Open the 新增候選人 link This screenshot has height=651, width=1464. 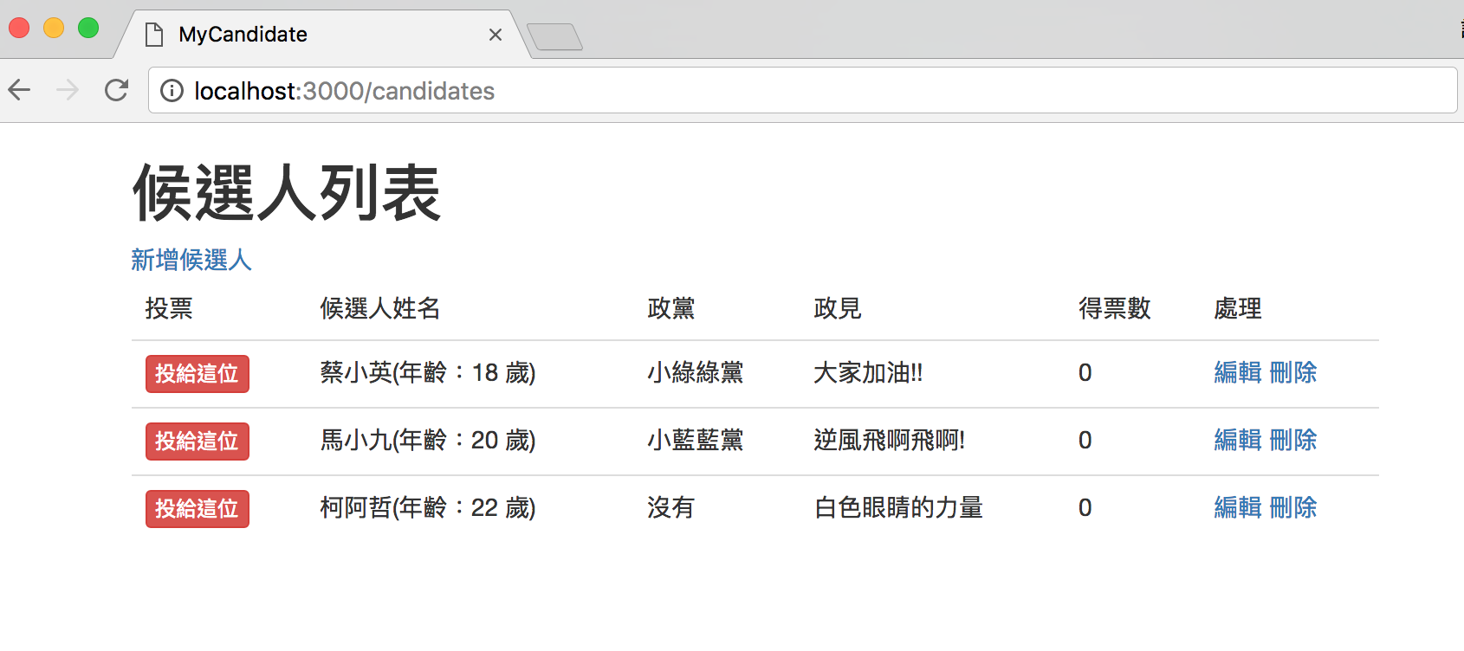pos(191,260)
